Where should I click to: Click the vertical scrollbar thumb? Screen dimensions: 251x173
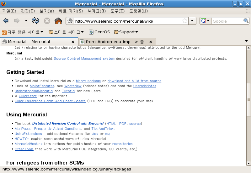click(x=248, y=99)
